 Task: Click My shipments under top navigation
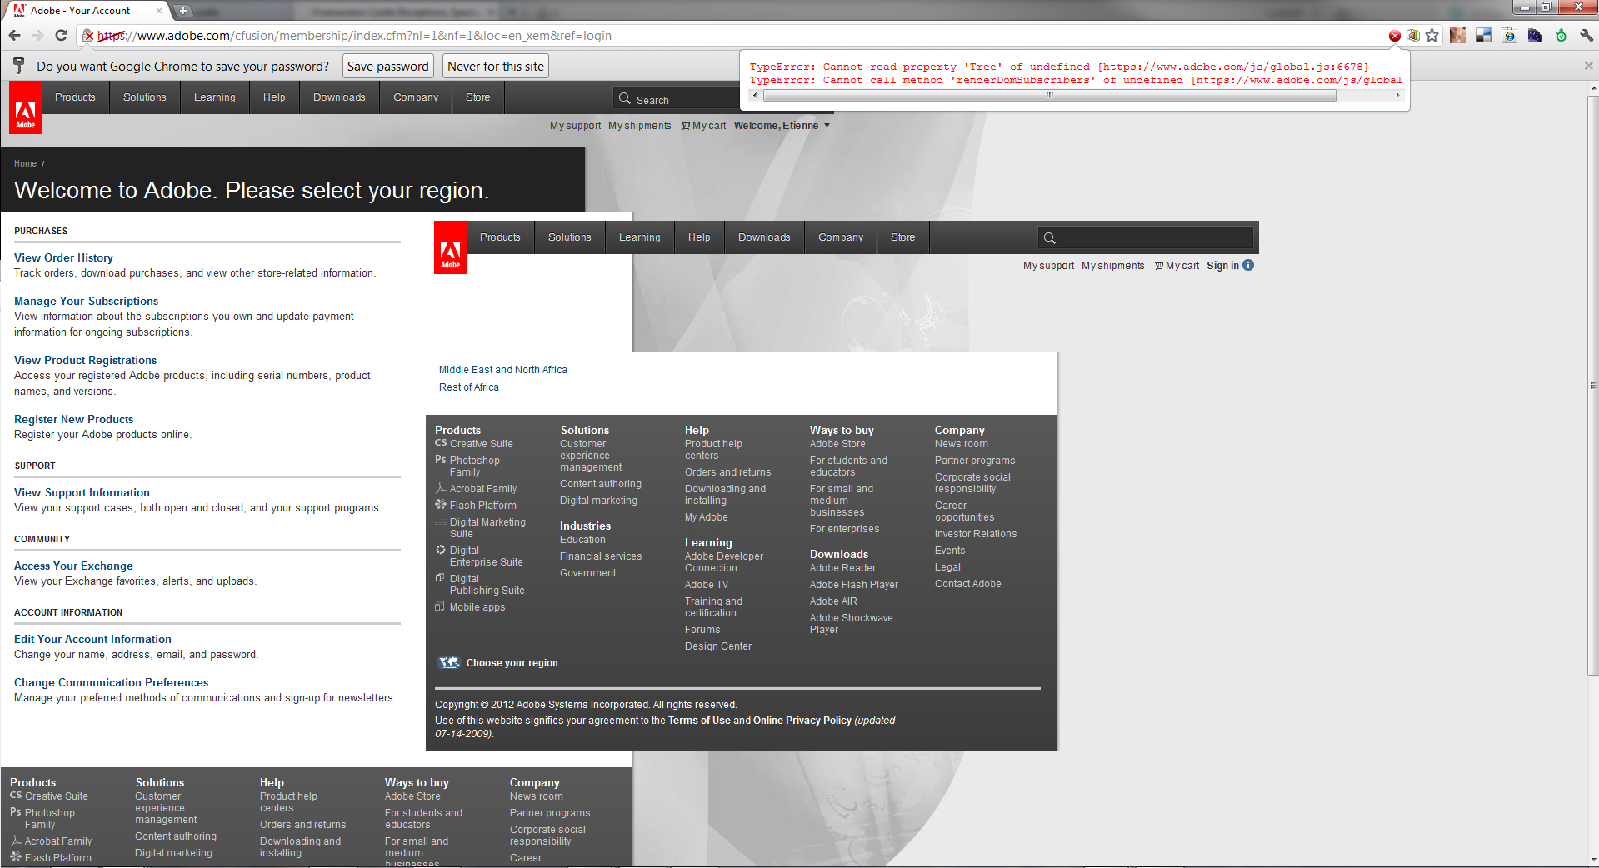point(640,126)
